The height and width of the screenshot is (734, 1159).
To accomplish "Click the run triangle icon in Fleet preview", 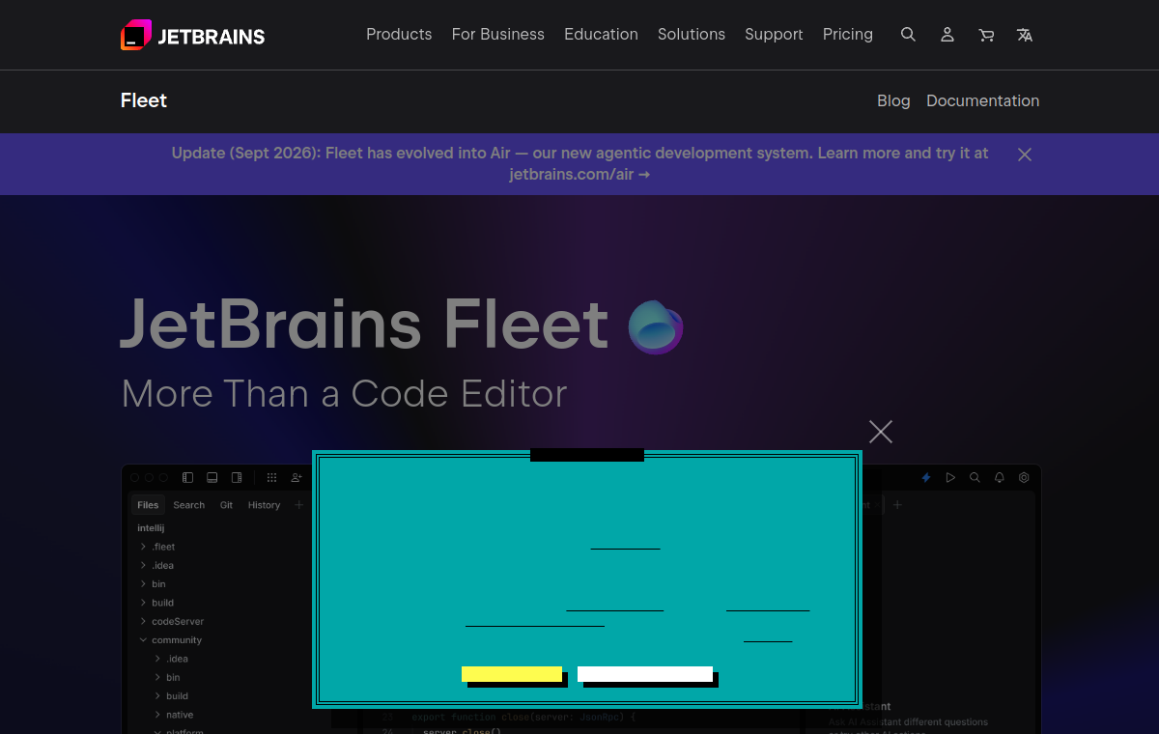I will pyautogui.click(x=950, y=477).
